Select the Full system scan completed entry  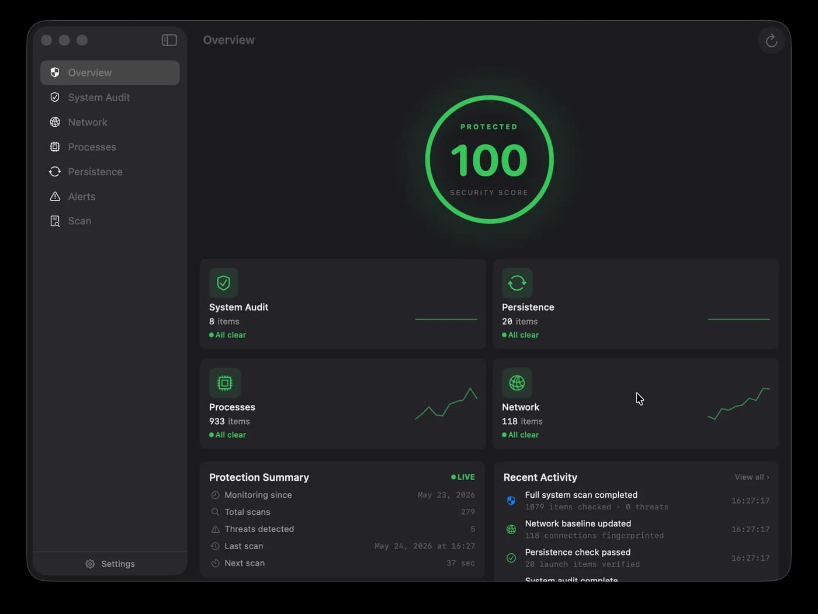637,501
